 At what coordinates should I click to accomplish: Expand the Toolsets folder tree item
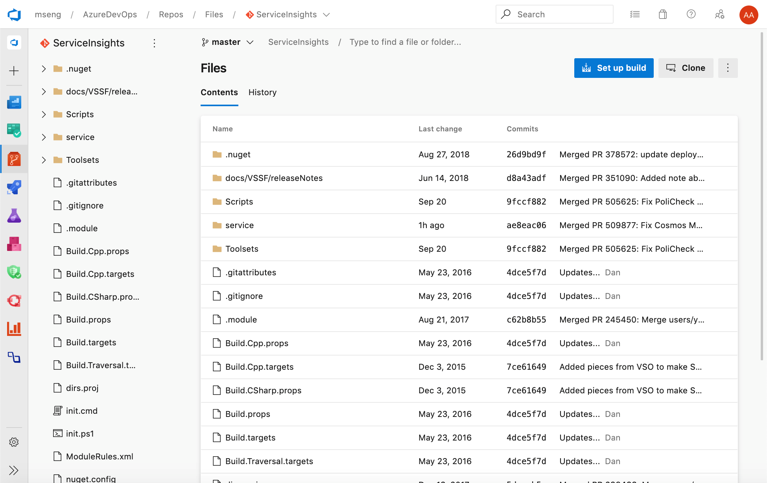pos(43,160)
